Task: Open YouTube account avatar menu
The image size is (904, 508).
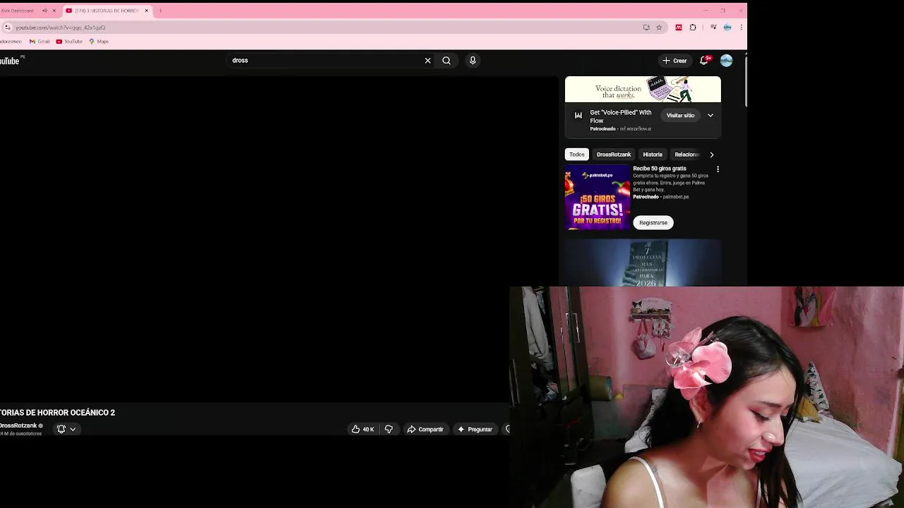Action: pos(726,61)
